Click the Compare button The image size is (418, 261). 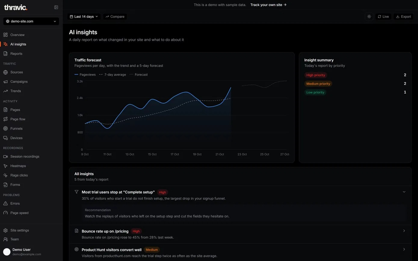[115, 17]
